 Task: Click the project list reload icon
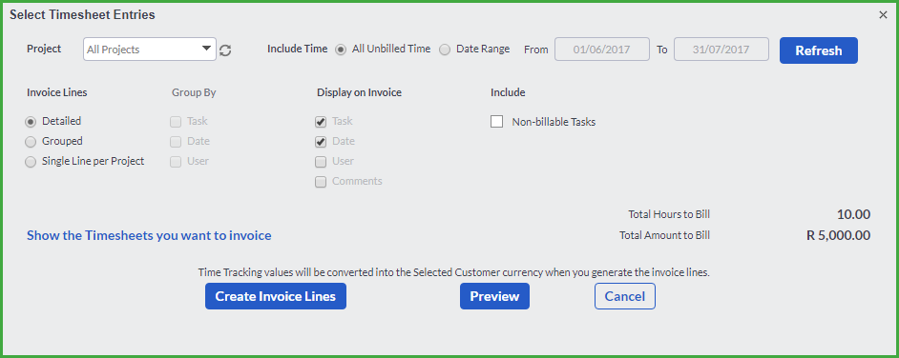click(x=225, y=50)
